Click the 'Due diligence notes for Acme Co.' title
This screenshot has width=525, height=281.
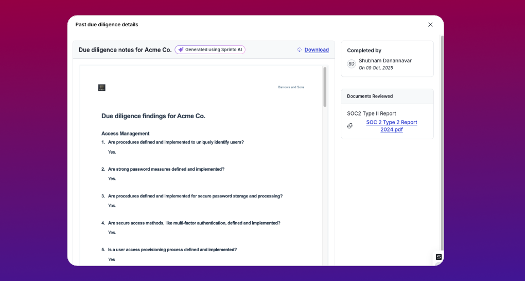(x=125, y=50)
